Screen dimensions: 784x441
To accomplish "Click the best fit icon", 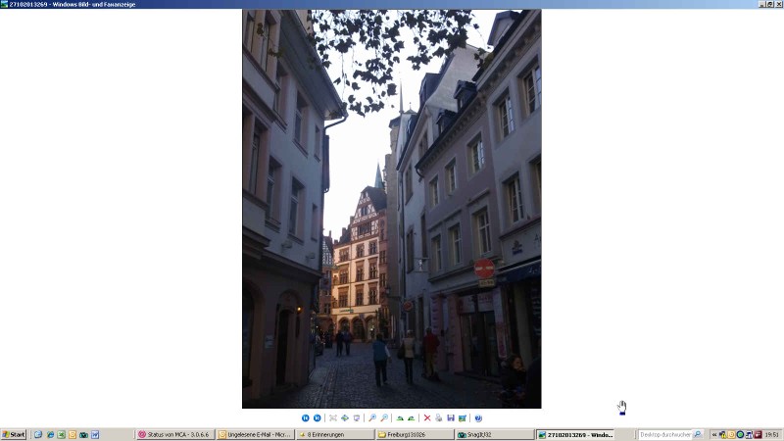I will click(x=333, y=418).
